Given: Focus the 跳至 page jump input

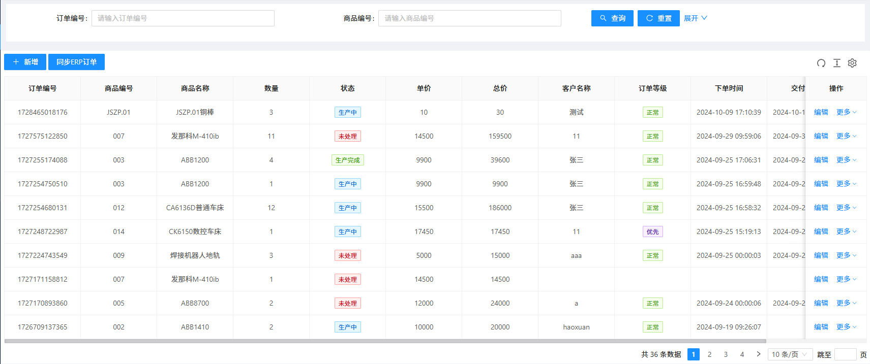Looking at the screenshot, I should (x=846, y=354).
